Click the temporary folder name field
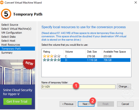139x110 pixels. (x=78, y=87)
